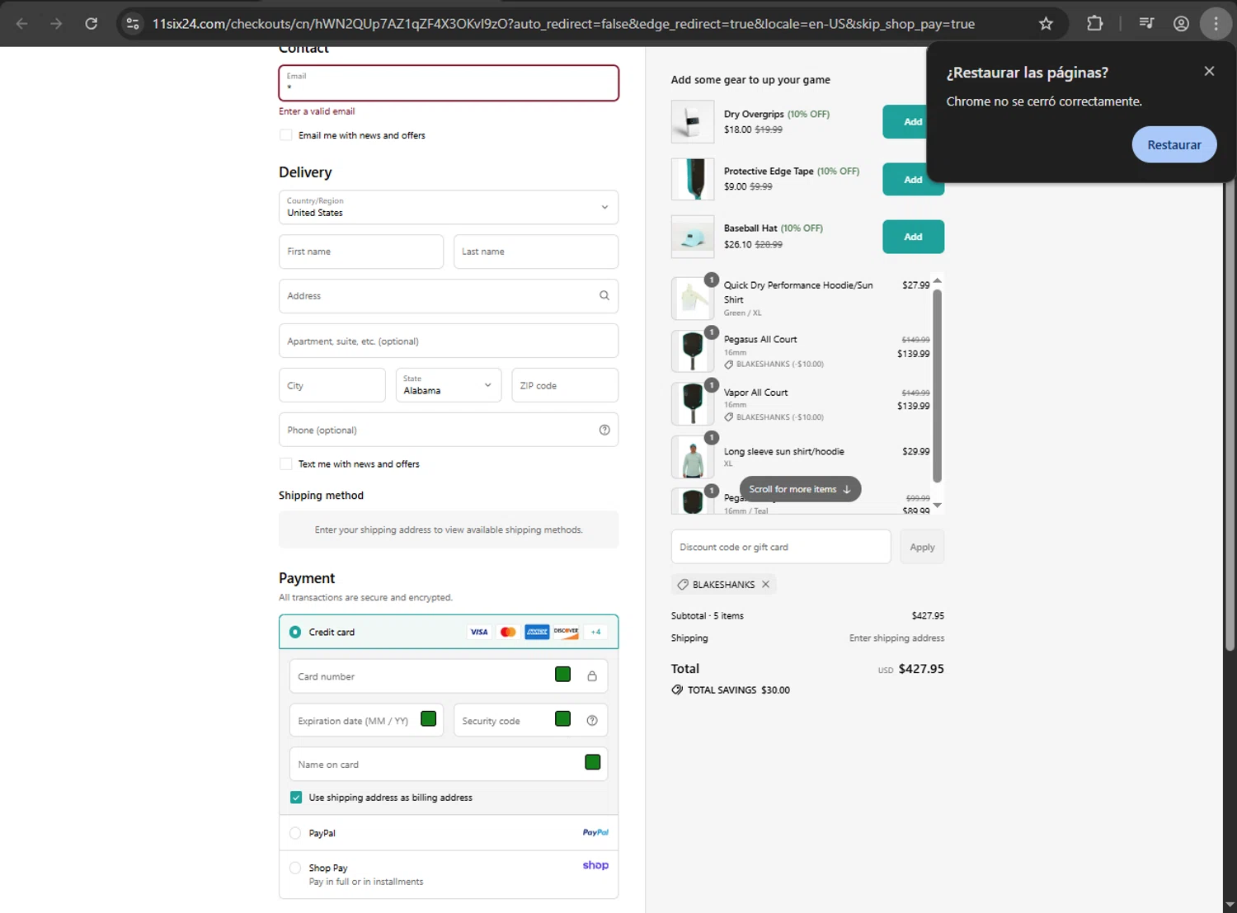Click the tag icon on BLAKESHANKS chip
Image resolution: width=1237 pixels, height=913 pixels.
tap(683, 584)
